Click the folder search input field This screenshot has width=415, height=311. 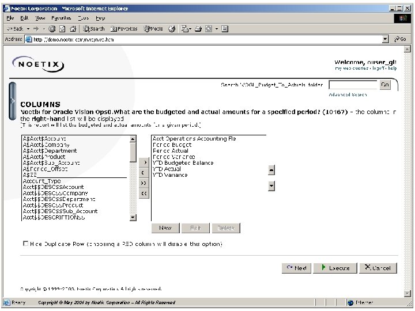pos(353,85)
